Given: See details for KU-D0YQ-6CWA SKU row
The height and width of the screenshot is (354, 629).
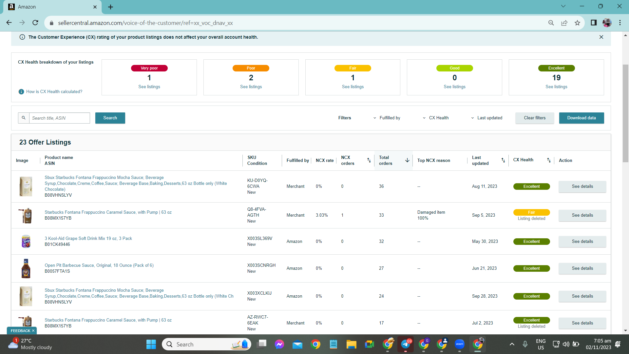Looking at the screenshot, I should (x=582, y=186).
